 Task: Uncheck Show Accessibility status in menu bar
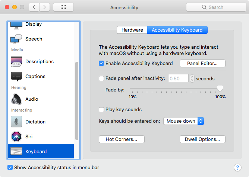(10, 168)
